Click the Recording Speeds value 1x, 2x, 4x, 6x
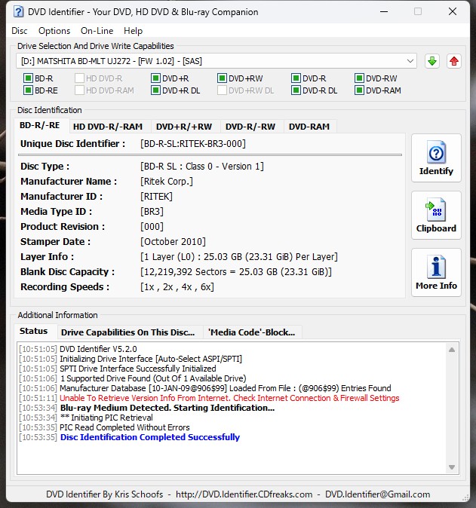The image size is (476, 508). [177, 287]
